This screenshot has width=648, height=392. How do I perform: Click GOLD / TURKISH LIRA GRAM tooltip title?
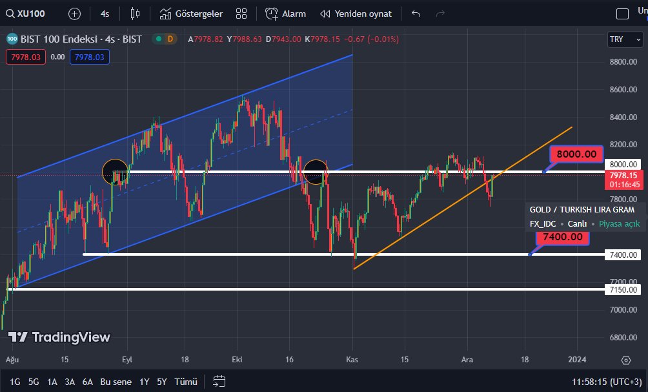[x=582, y=210]
